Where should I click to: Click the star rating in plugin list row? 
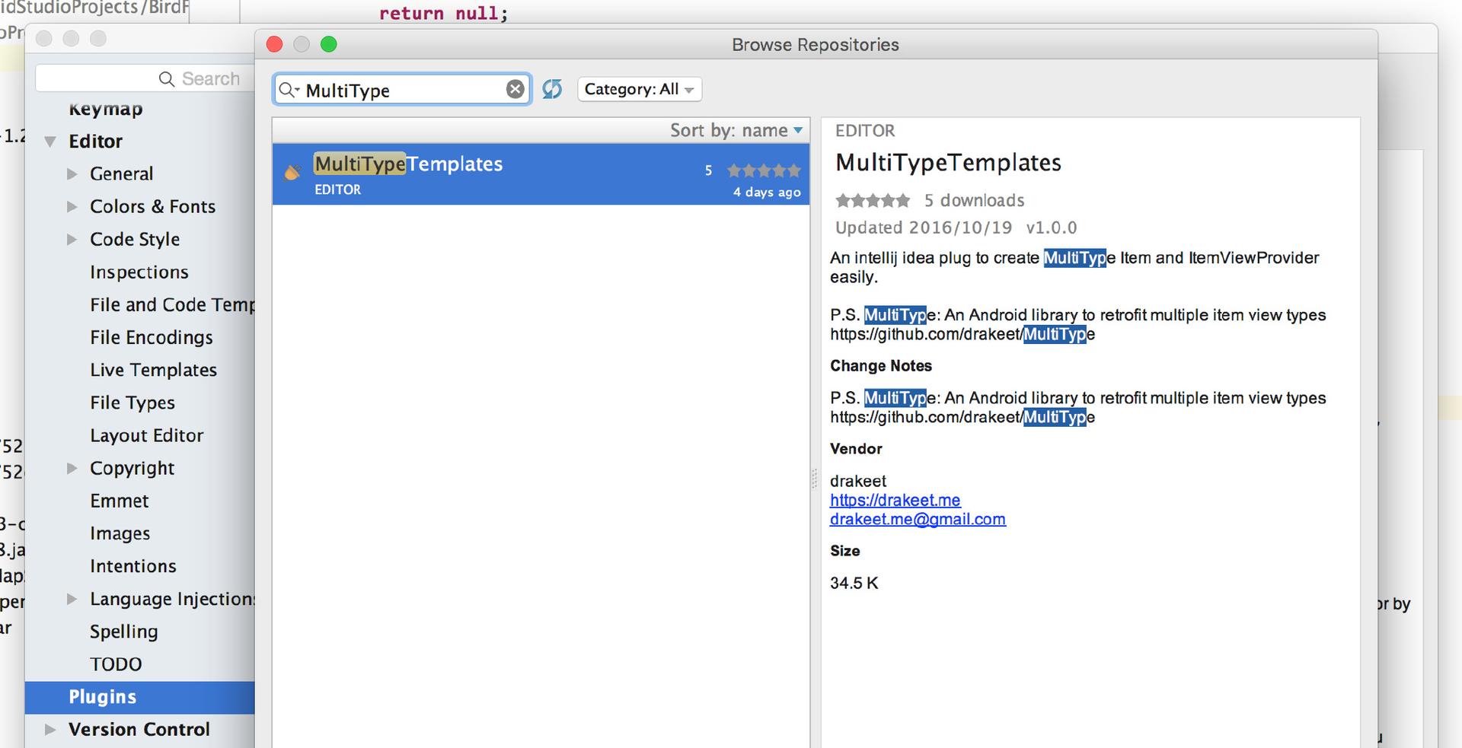(x=764, y=170)
